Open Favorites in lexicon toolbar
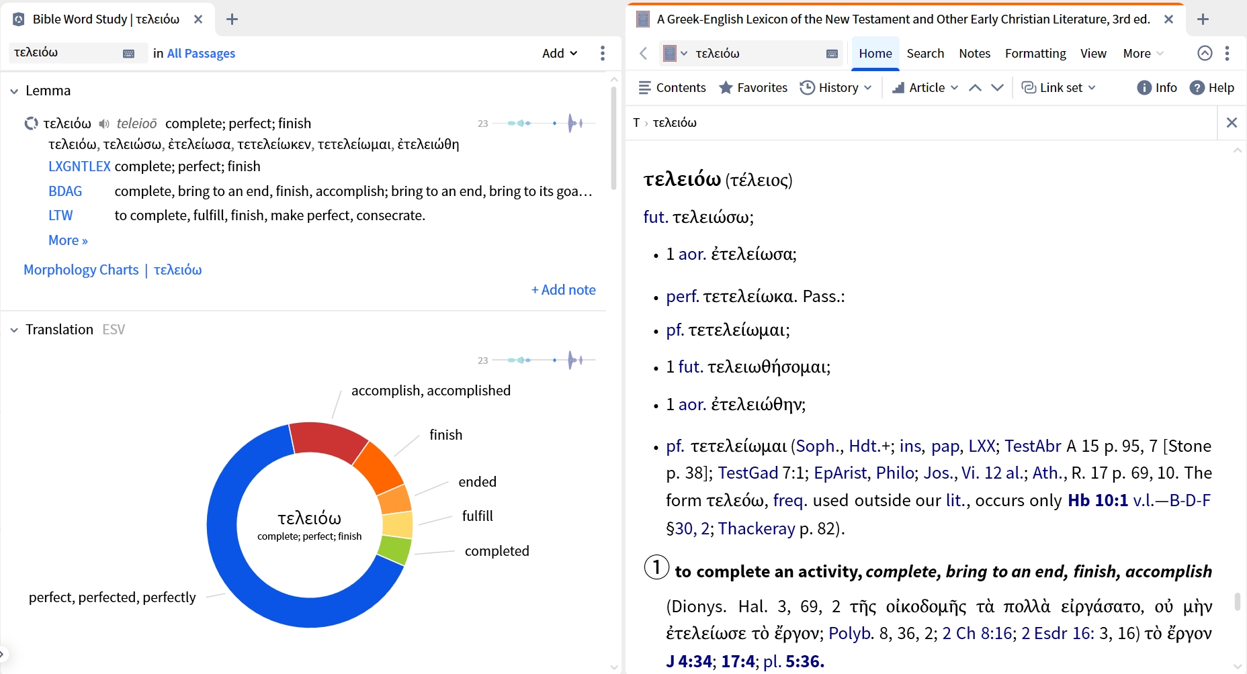The width and height of the screenshot is (1247, 674). tap(753, 87)
